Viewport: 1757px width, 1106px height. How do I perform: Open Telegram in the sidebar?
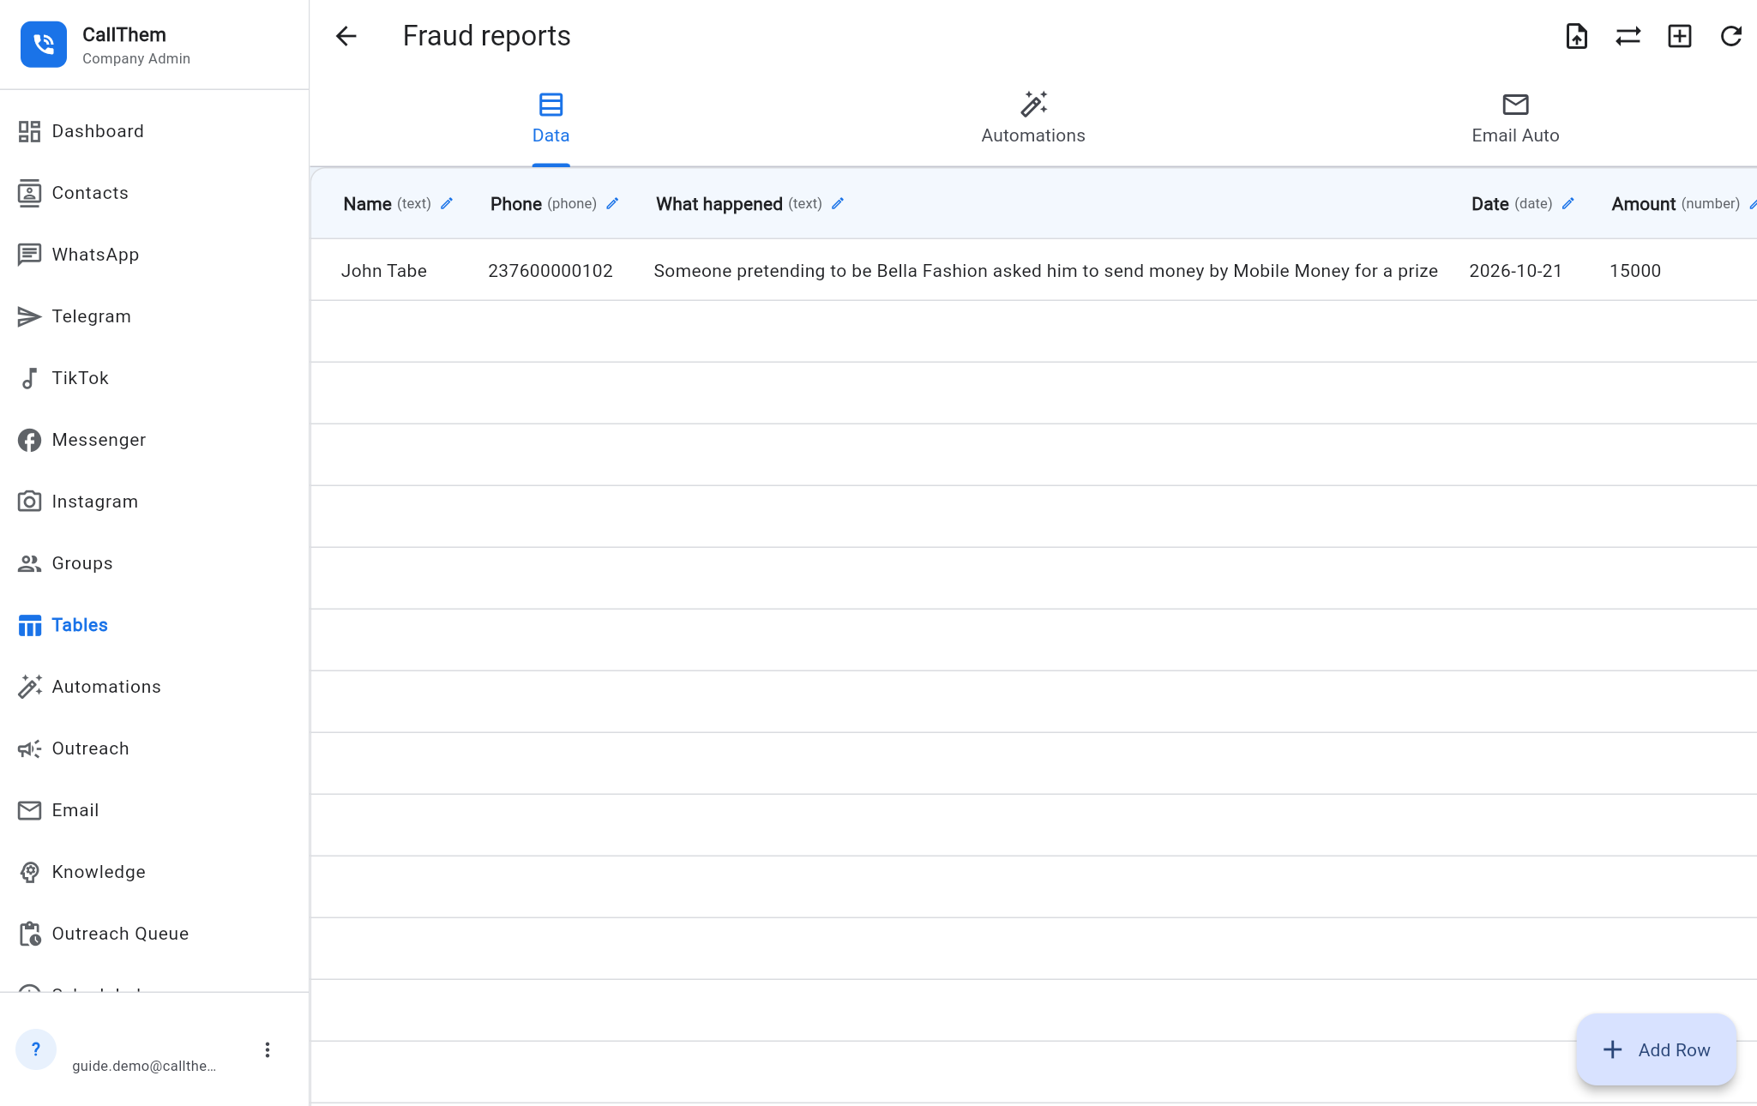click(154, 316)
